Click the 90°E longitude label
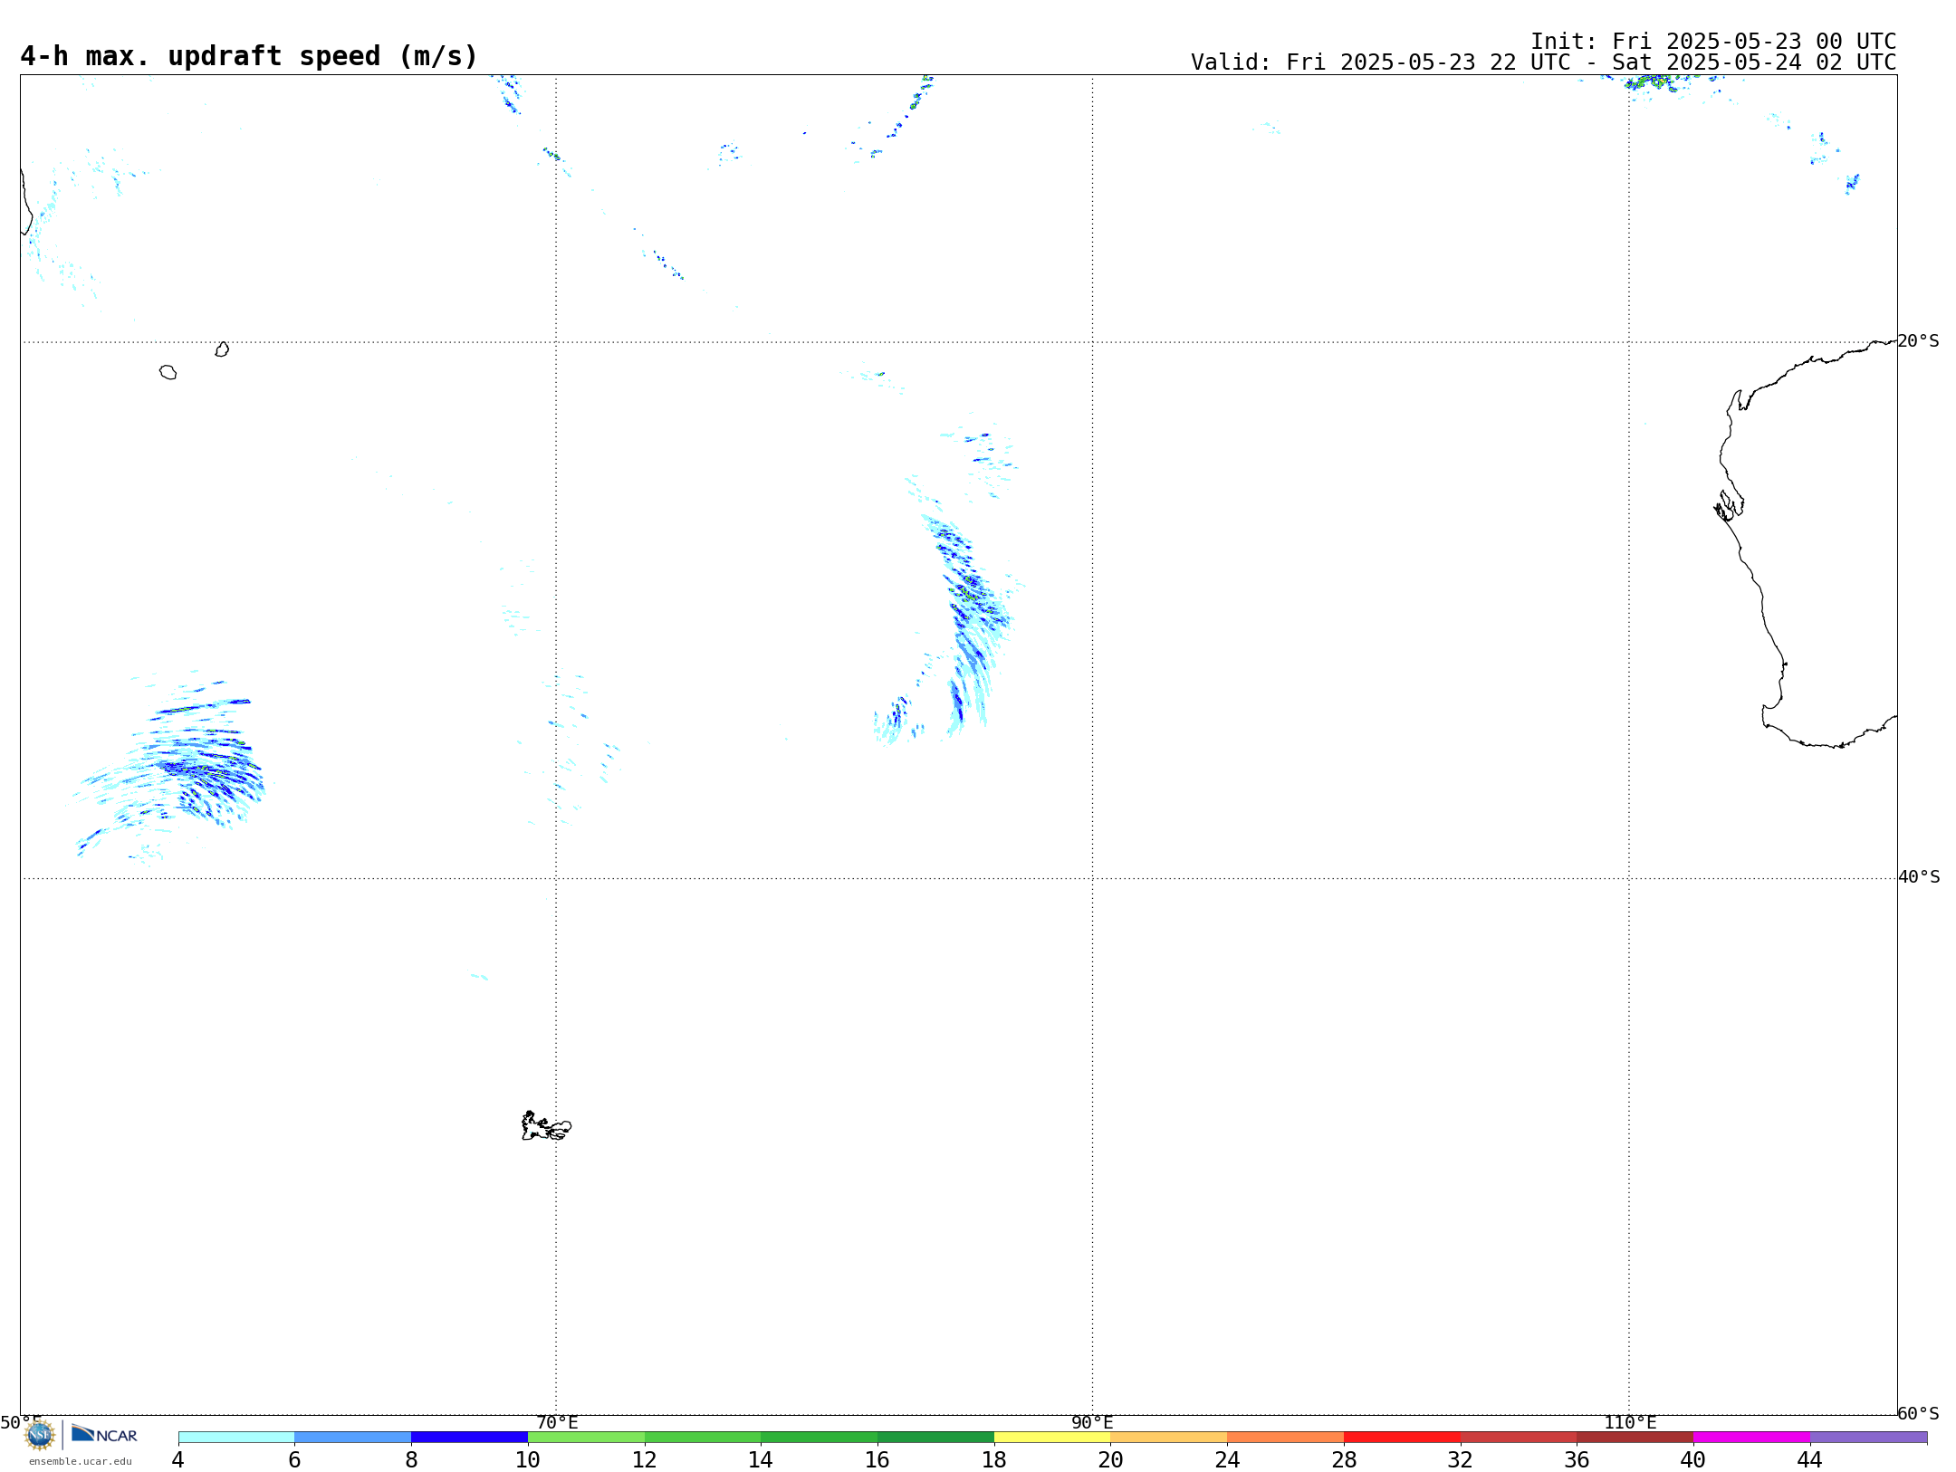 1092,1422
